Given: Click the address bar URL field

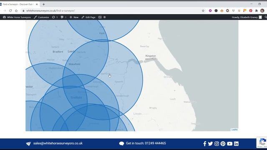Looking at the screenshot, I should [x=112, y=10].
